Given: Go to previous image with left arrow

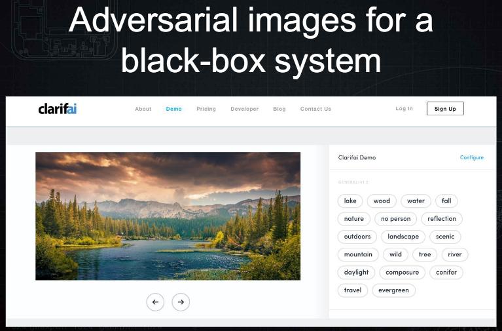Looking at the screenshot, I should pos(155,302).
